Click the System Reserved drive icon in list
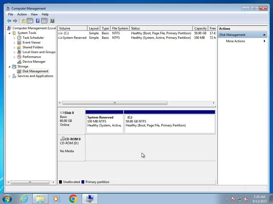Image resolution: width=273 pixels, height=204 pixels. click(x=60, y=38)
